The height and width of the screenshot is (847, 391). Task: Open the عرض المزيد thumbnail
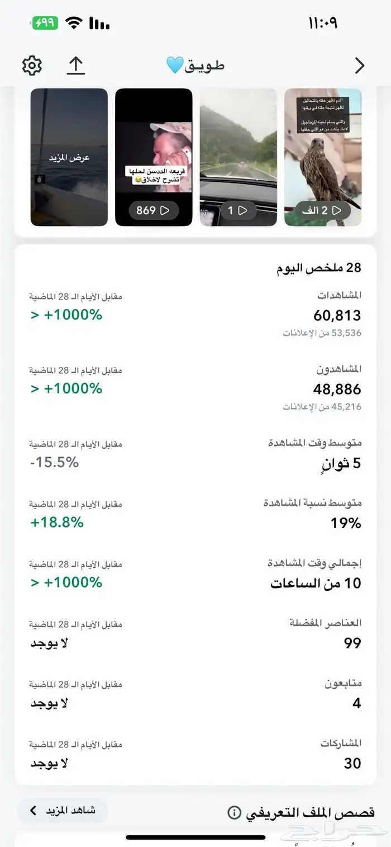(x=69, y=157)
